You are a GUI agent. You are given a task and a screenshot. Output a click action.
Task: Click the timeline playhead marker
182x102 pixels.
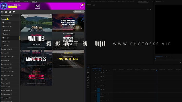[157, 71]
